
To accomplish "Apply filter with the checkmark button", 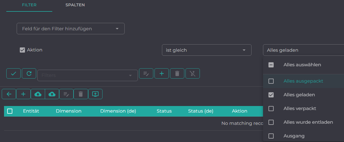I will [x=13, y=73].
